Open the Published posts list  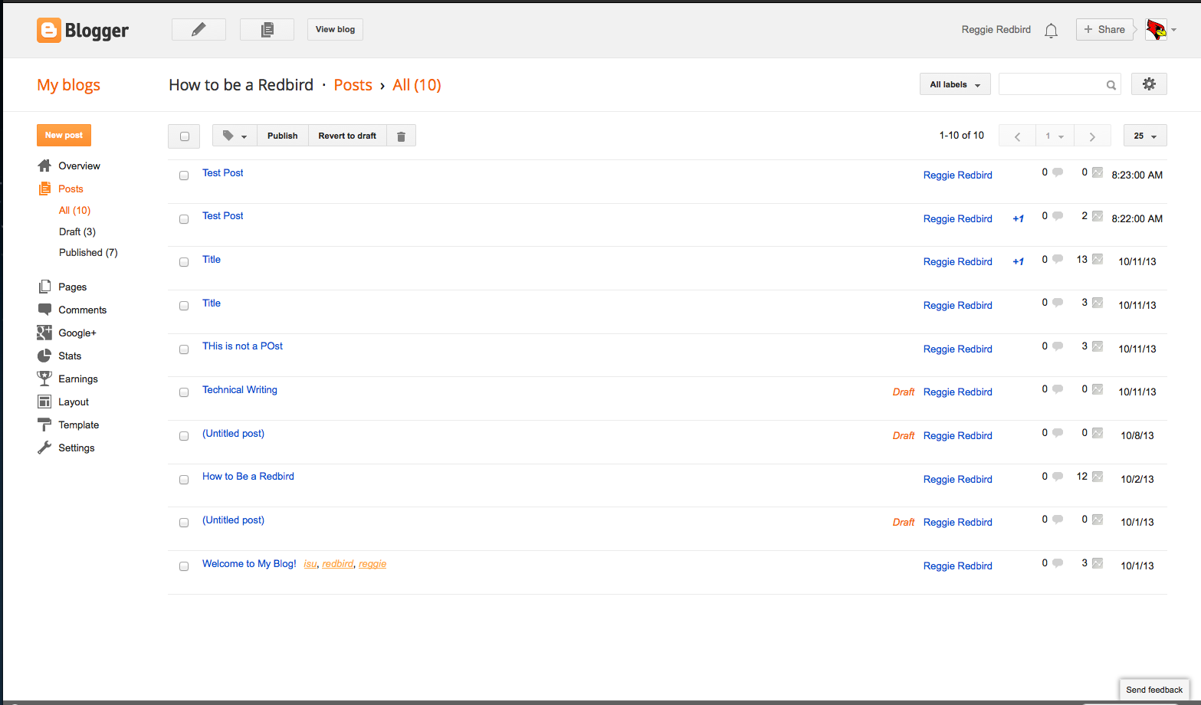88,252
